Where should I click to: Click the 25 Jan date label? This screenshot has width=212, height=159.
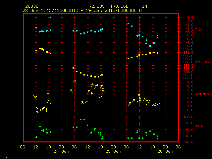click(113, 151)
